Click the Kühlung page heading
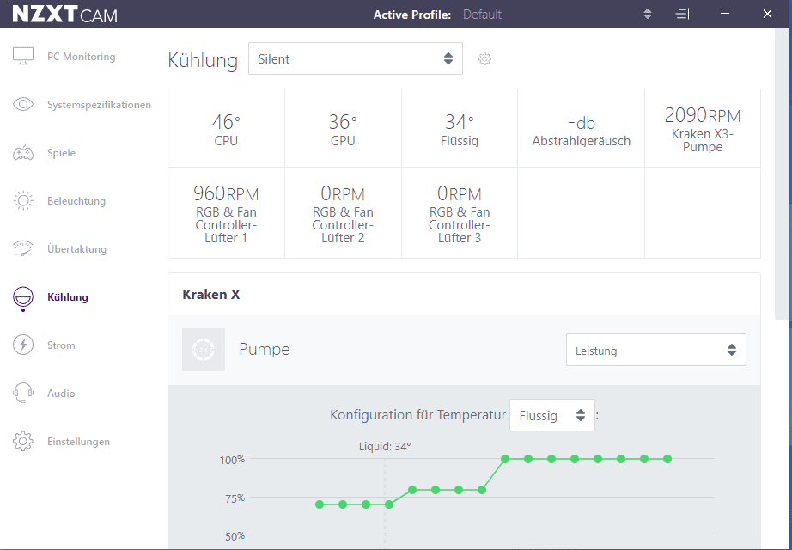Screen dimensions: 792x550 (203, 60)
